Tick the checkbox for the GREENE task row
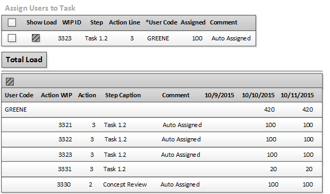The height and width of the screenshot is (194, 330). pyautogui.click(x=12, y=38)
